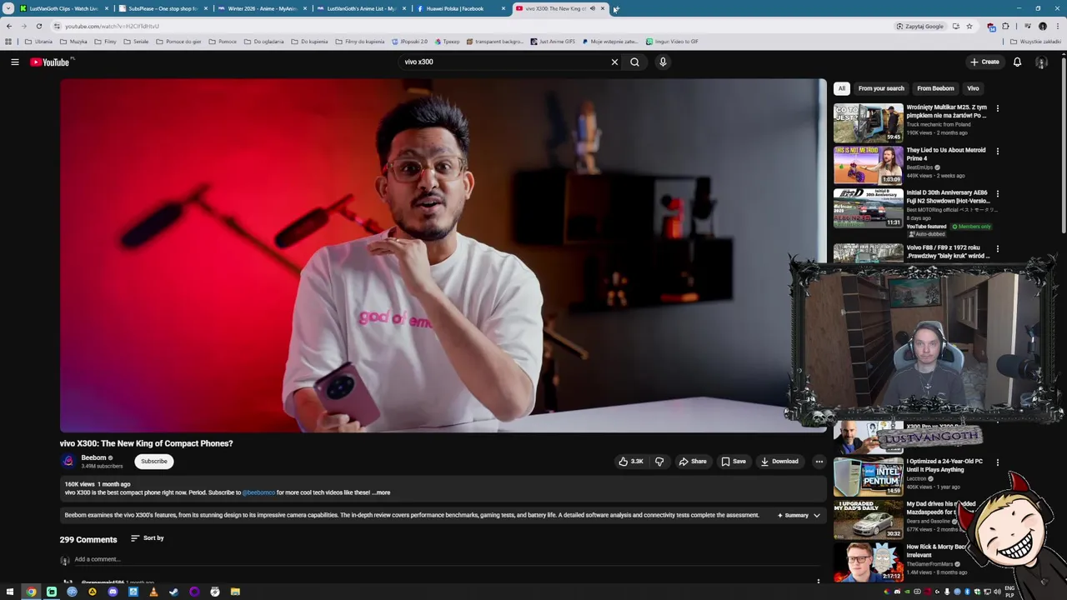This screenshot has width=1067, height=600.
Task: Open a new browser tab
Action: (x=616, y=8)
